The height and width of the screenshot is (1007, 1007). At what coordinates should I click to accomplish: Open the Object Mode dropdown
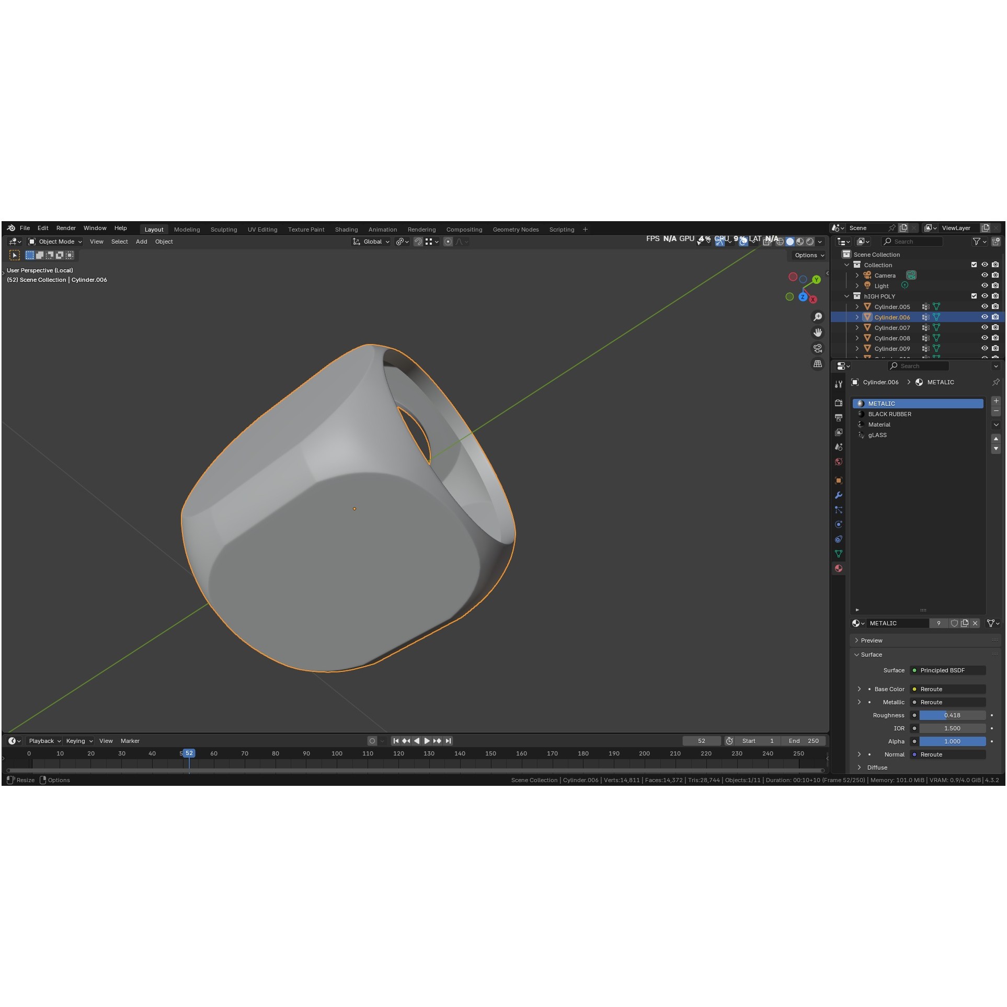[x=55, y=242]
